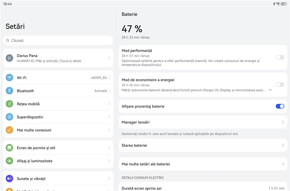This screenshot has width=290, height=191.
Task: Open Starea bateriei via its chevron
Action: (x=283, y=145)
